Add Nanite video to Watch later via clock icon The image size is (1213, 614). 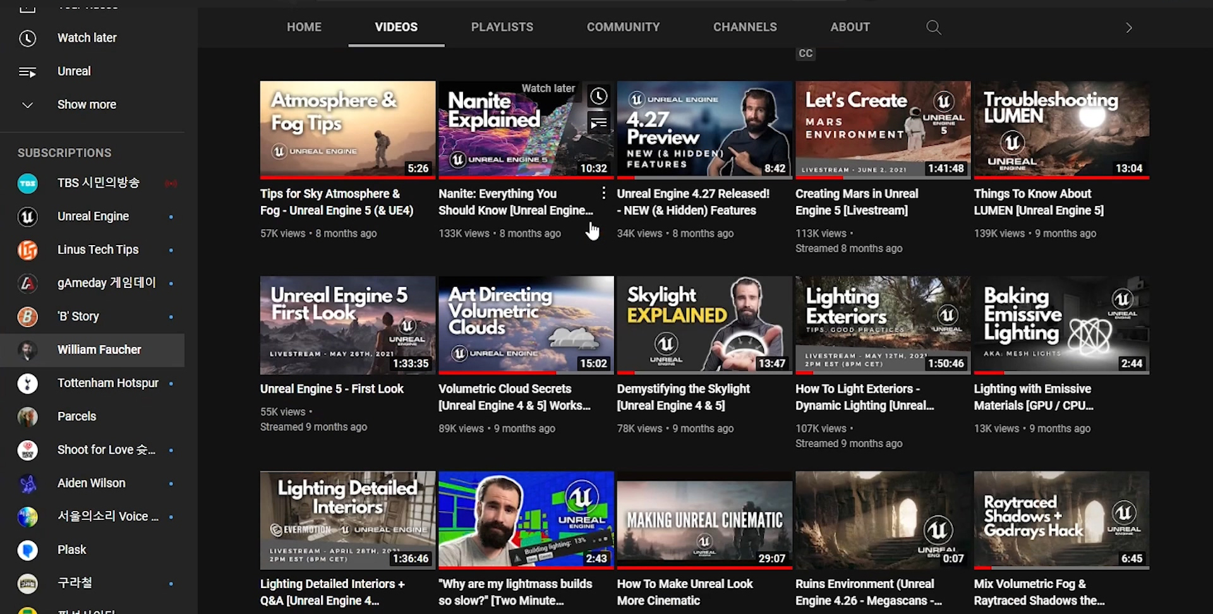[x=598, y=96]
